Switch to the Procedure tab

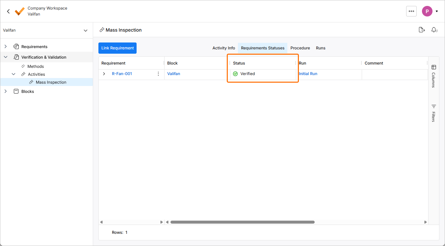click(x=300, y=48)
